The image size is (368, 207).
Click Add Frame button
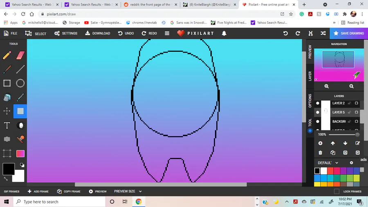click(x=38, y=191)
